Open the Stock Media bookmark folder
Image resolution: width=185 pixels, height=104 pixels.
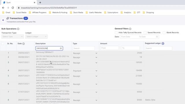(x=76, y=12)
